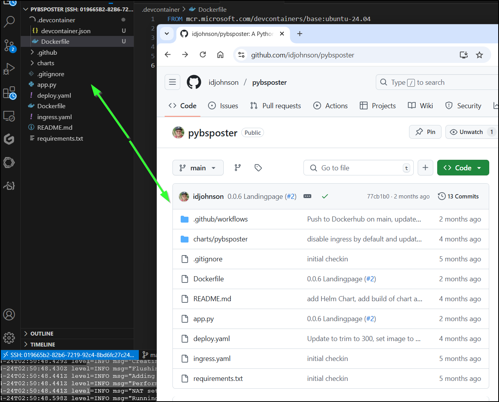Open Source Control view with badge 2
This screenshot has width=499, height=402.
tap(9, 45)
